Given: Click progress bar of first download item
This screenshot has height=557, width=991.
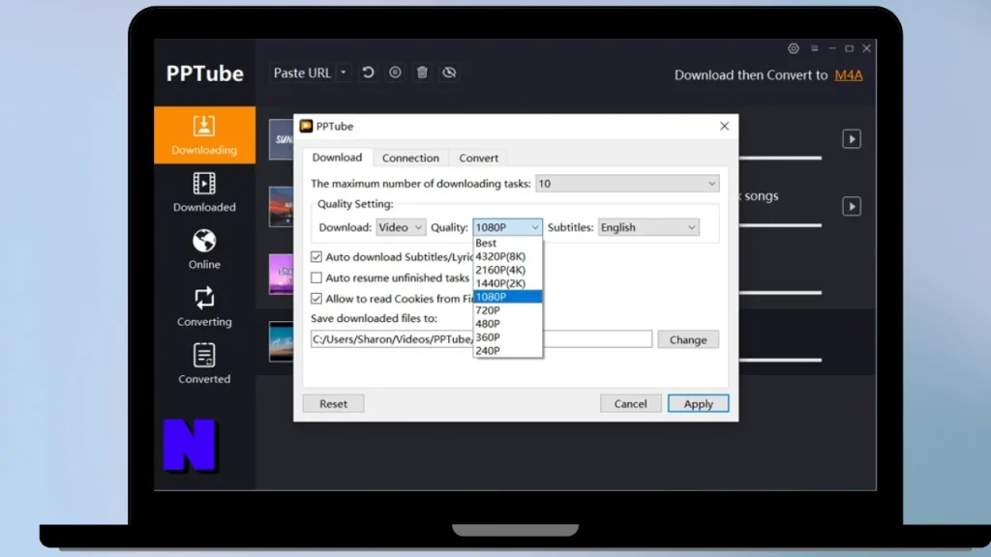Looking at the screenshot, I should [x=780, y=158].
